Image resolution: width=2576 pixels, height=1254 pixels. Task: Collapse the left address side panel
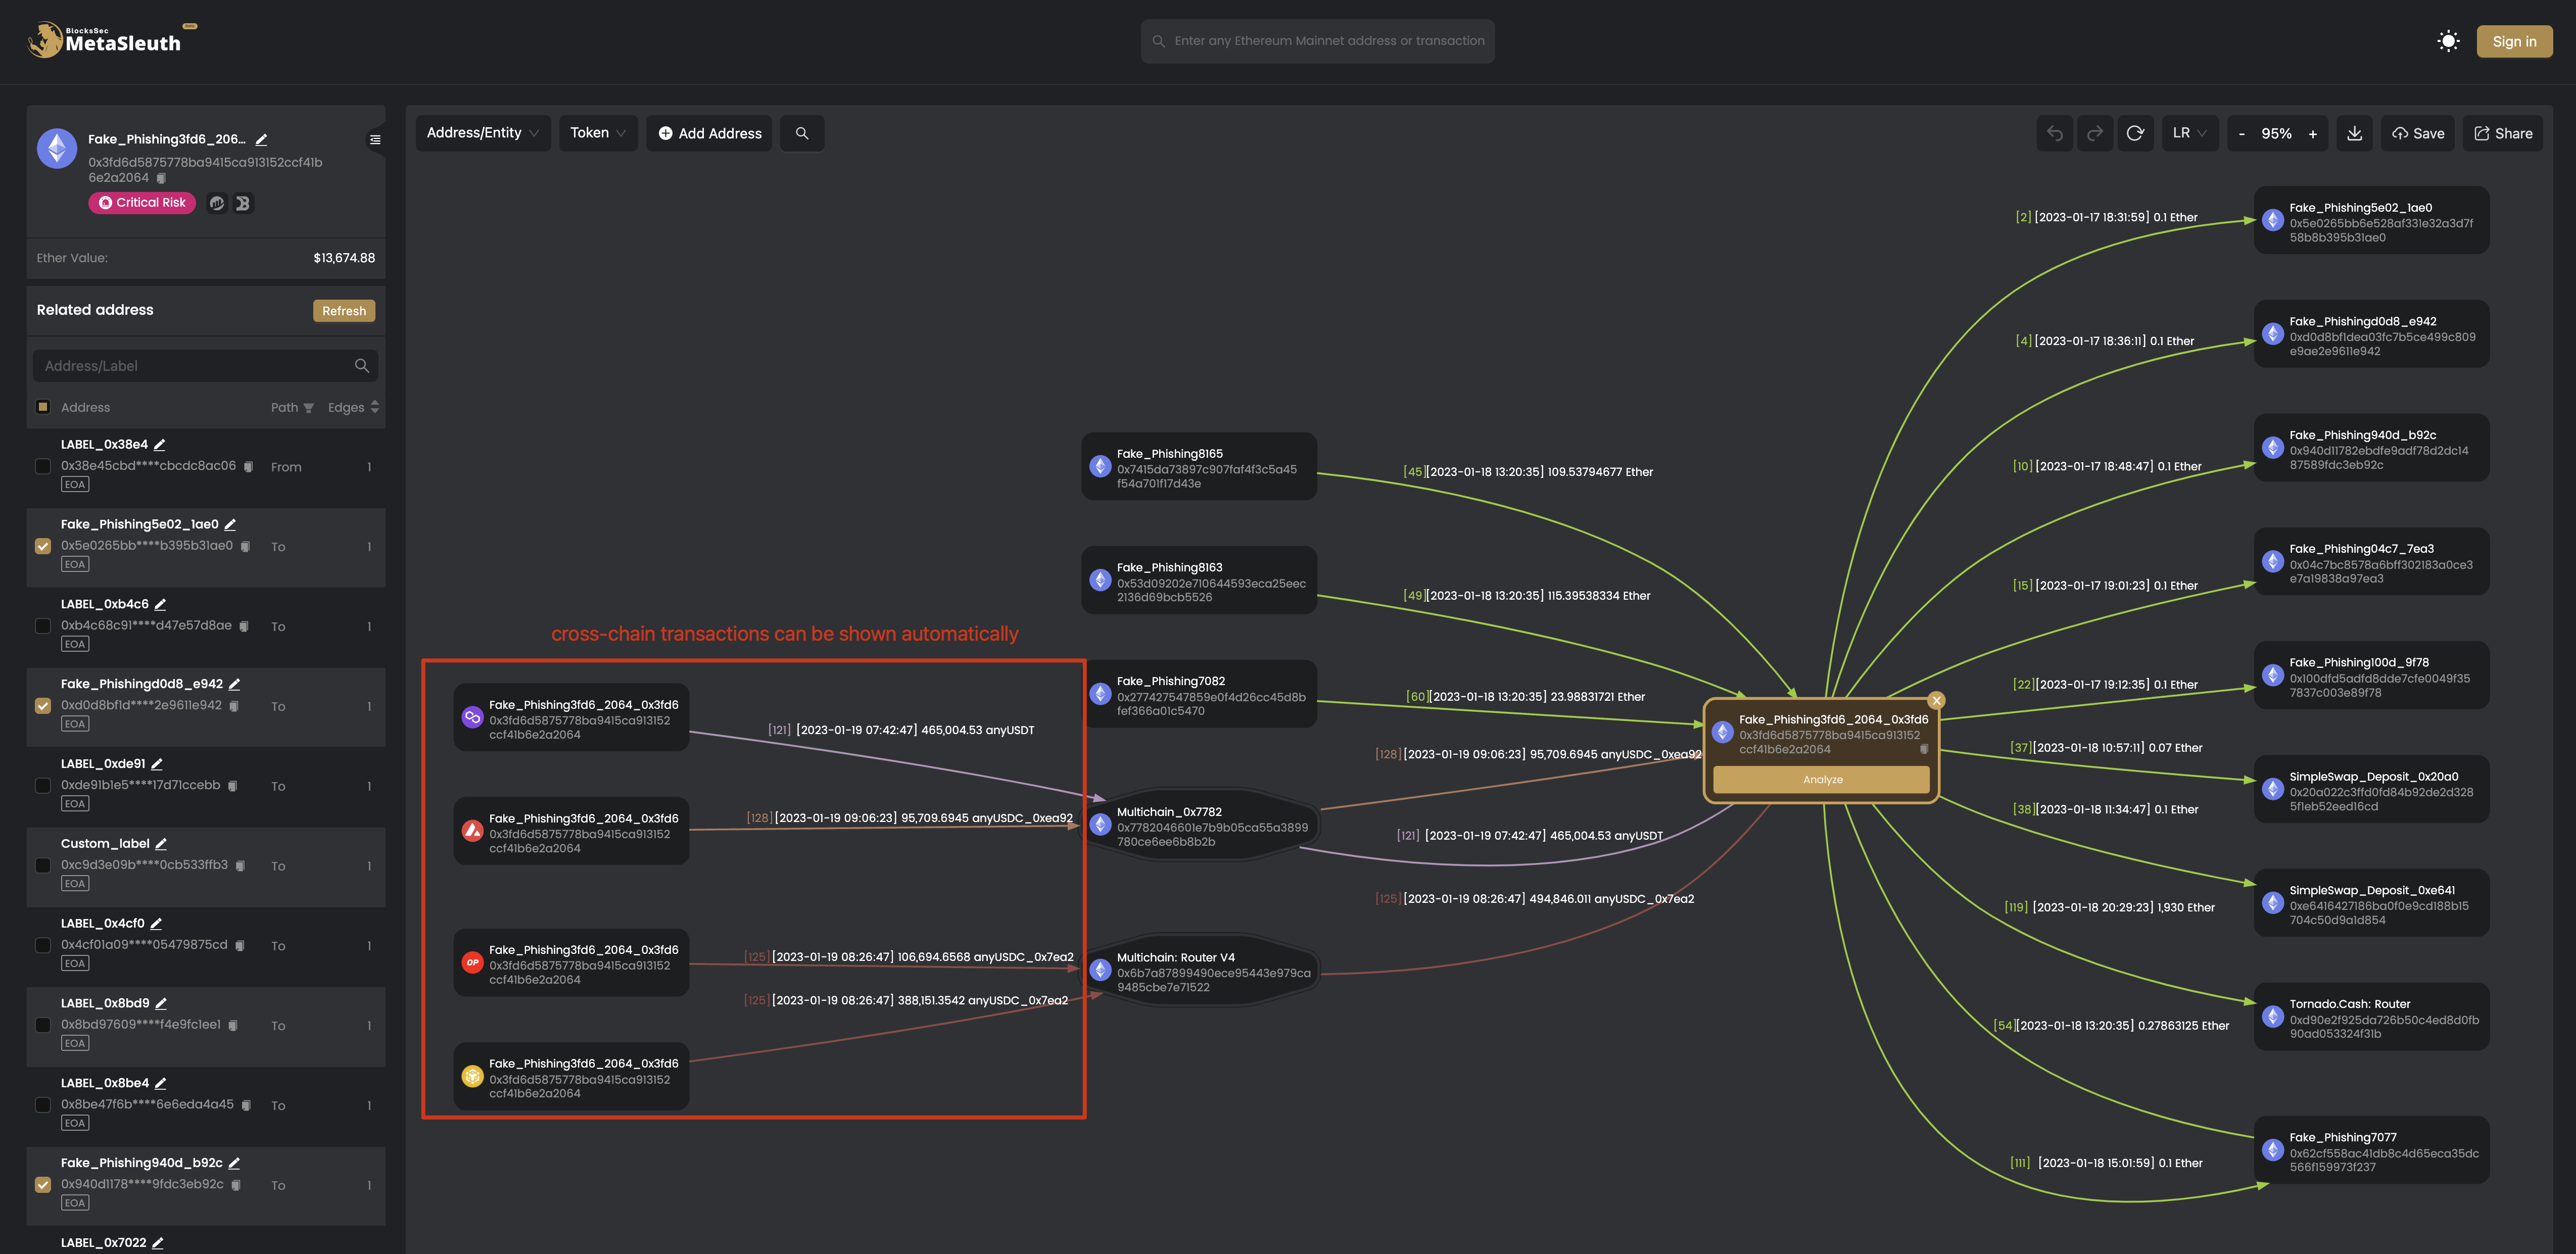375,140
